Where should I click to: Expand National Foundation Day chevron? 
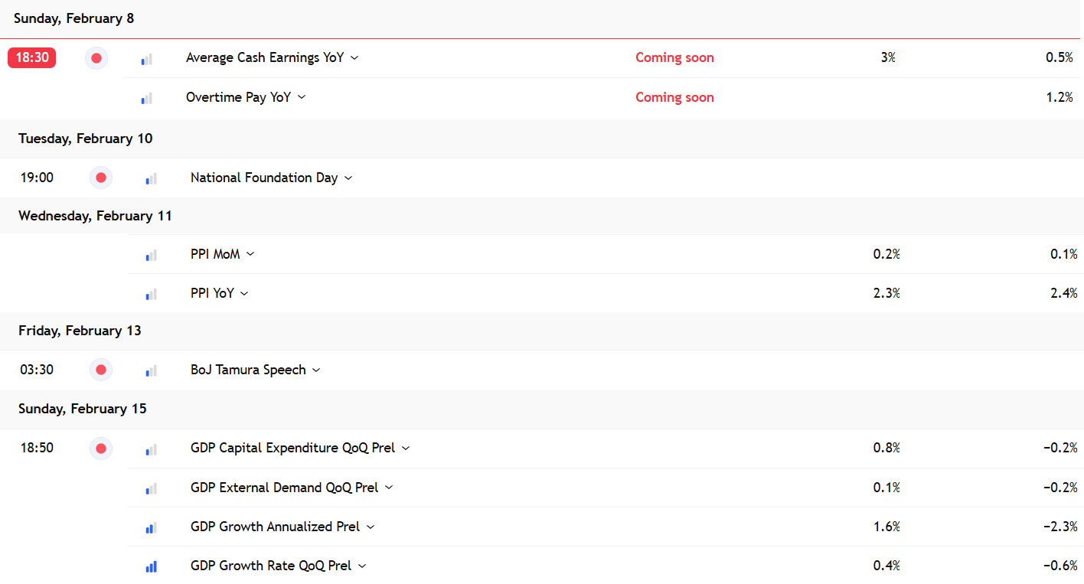(x=348, y=178)
